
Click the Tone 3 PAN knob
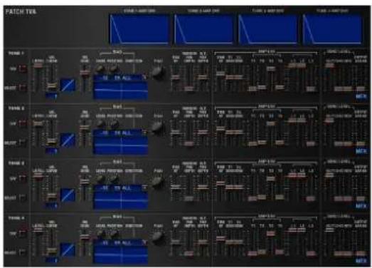pyautogui.click(x=158, y=182)
